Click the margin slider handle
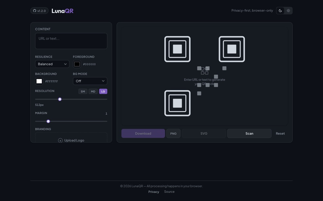Screen dimensions: 323x201 (x=48, y=122)
